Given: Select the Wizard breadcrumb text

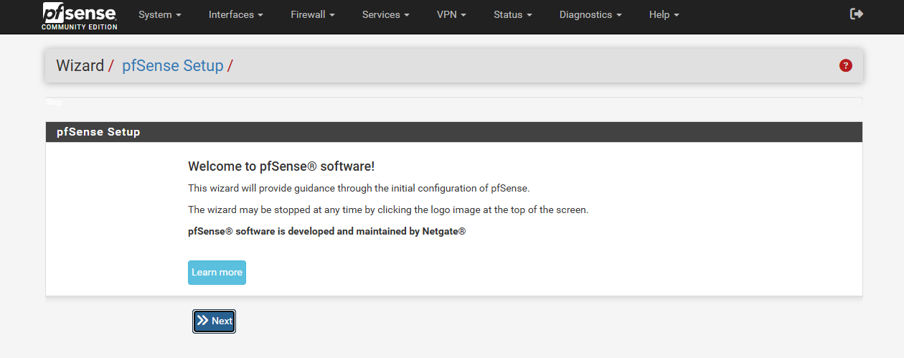Looking at the screenshot, I should 80,65.
